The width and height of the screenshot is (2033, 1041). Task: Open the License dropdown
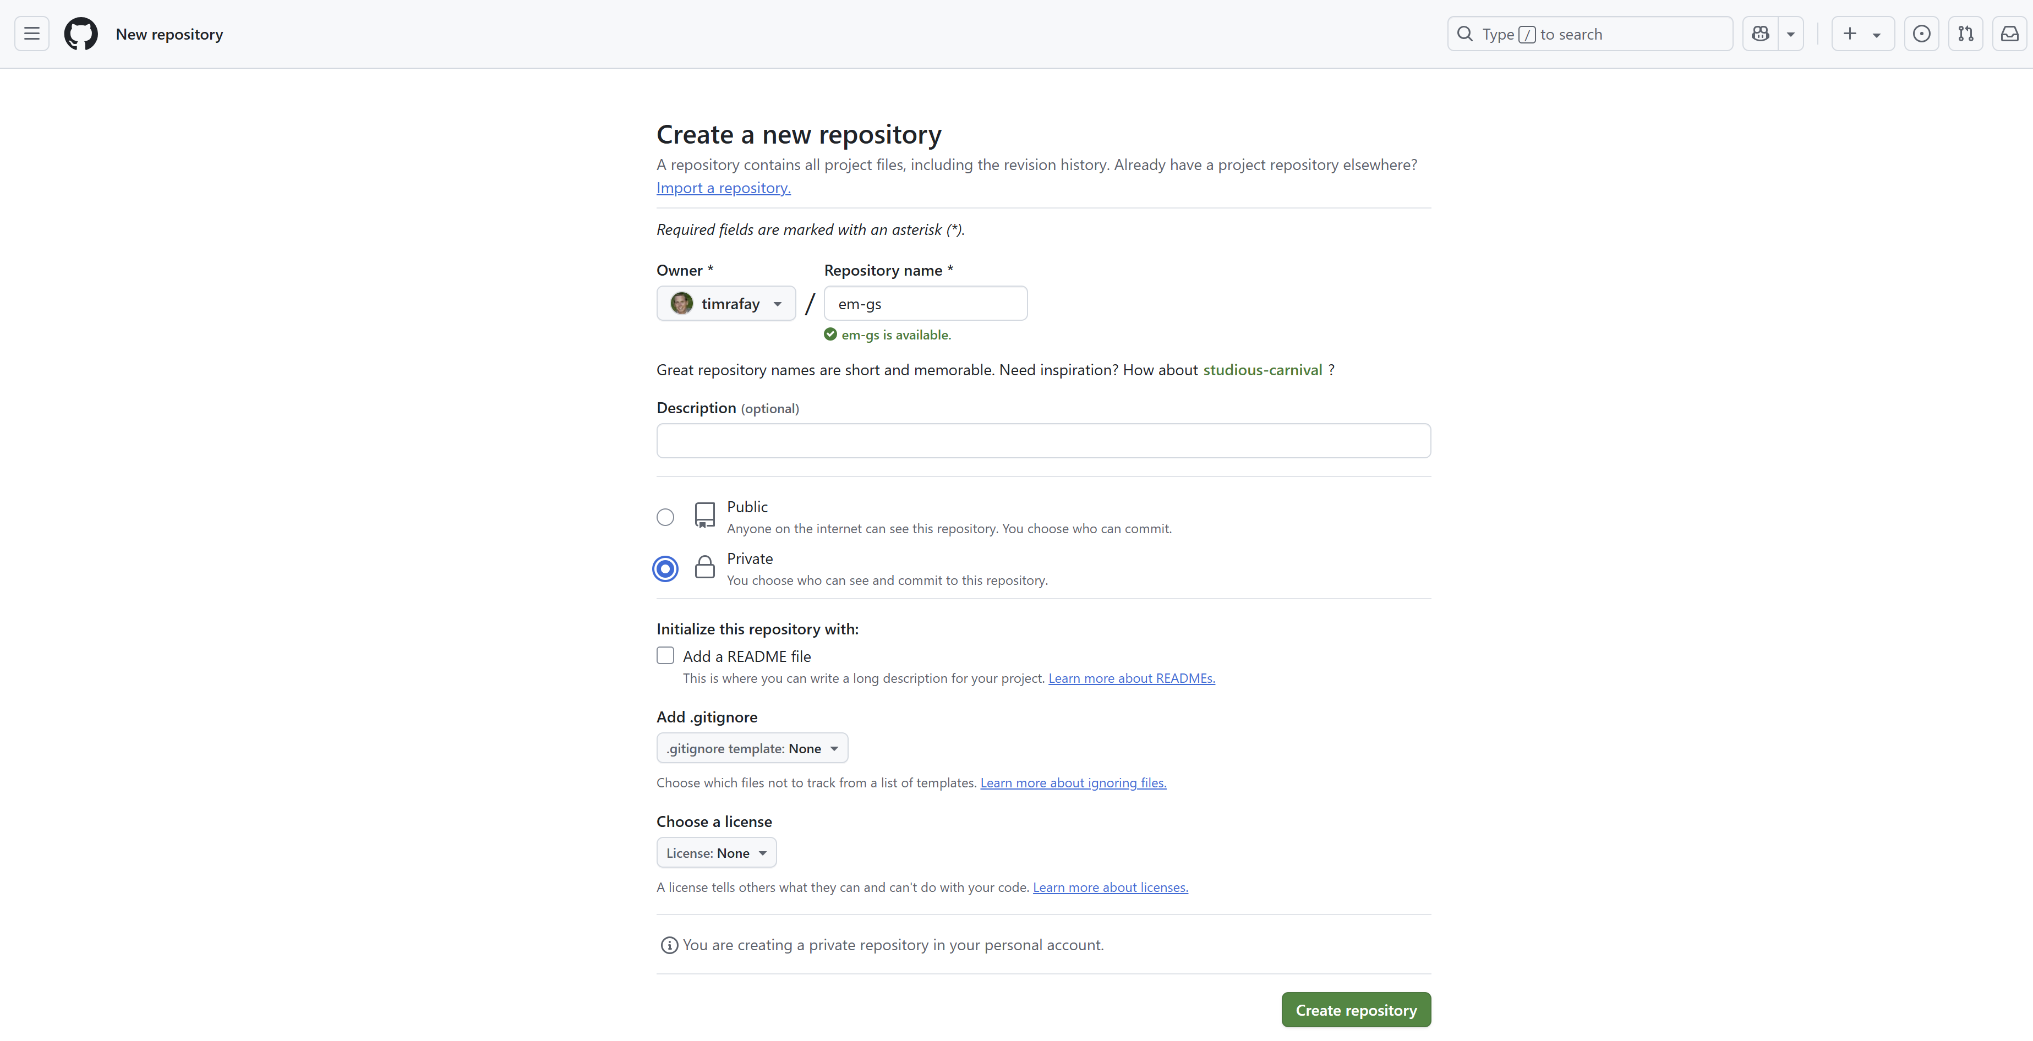716,852
